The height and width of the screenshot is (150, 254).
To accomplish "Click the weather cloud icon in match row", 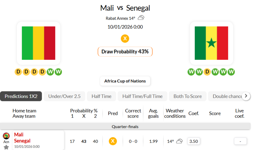I will [x=179, y=141].
